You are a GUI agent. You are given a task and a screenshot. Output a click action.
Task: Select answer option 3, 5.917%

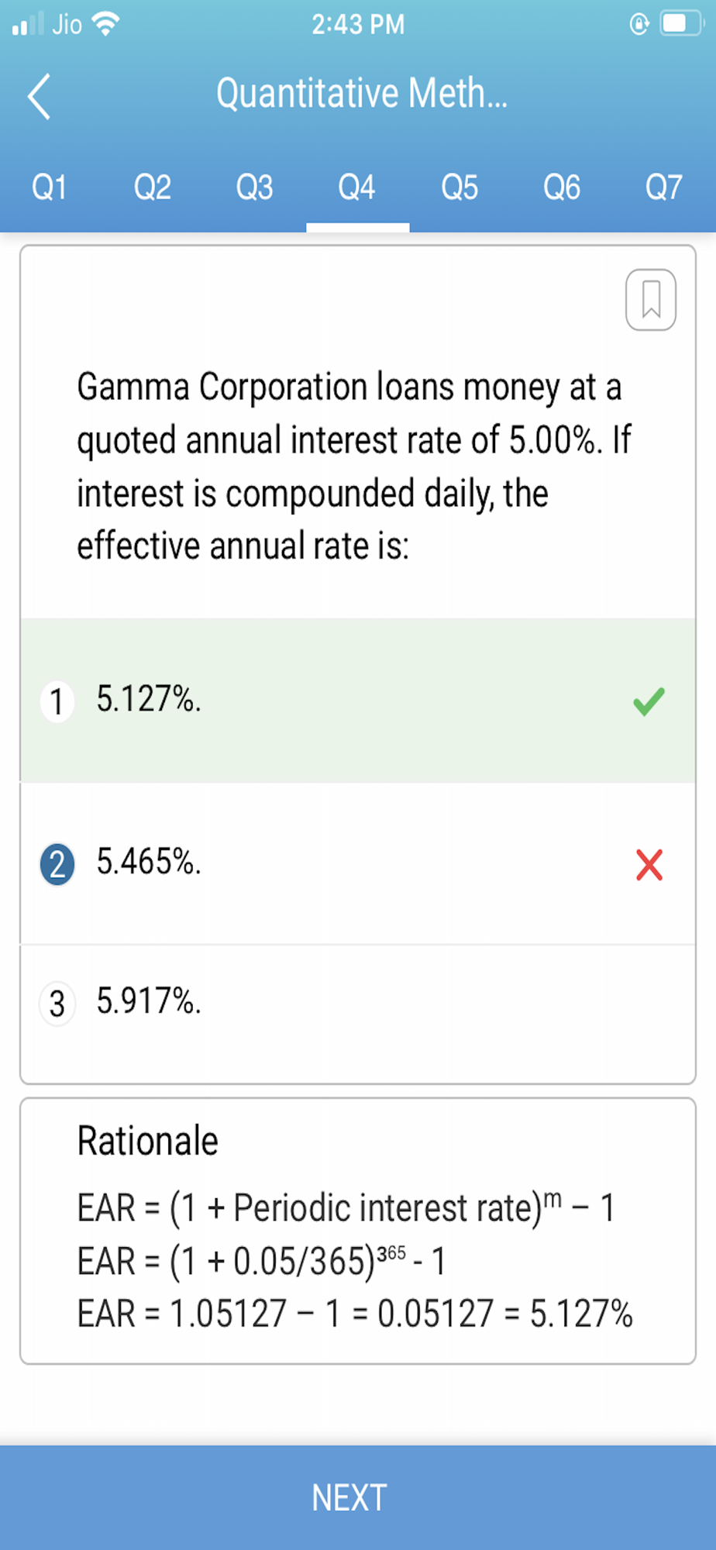(357, 1003)
